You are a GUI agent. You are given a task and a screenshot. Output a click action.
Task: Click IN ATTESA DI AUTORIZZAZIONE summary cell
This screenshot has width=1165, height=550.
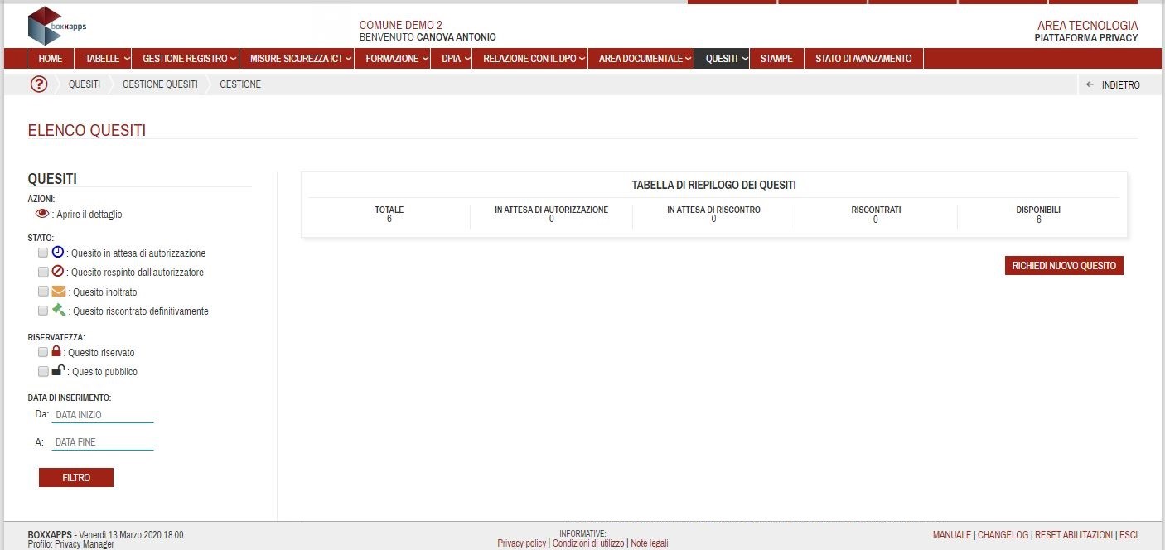point(551,215)
